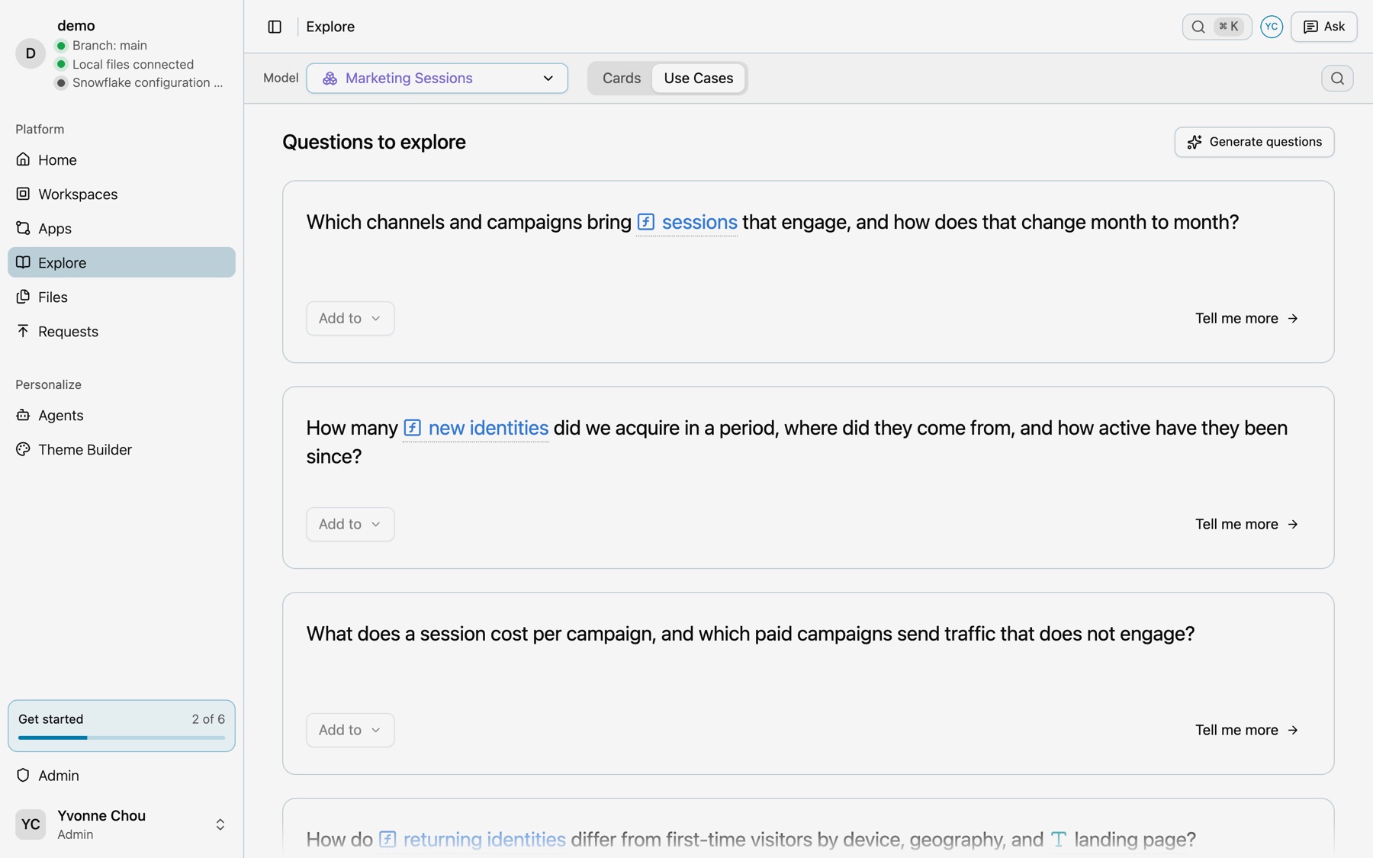Click the Home house icon
Image resolution: width=1373 pixels, height=858 pixels.
23,159
